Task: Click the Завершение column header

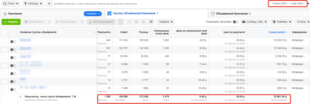Action: point(300,32)
